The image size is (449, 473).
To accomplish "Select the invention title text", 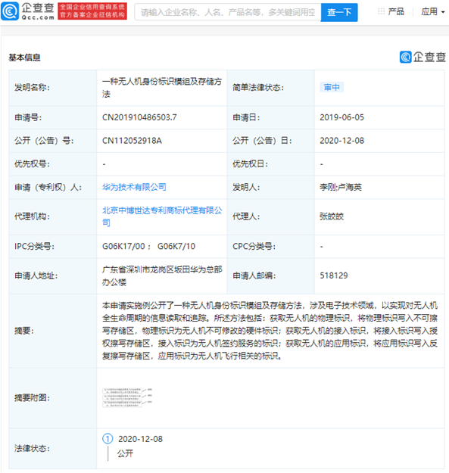I will pyautogui.click(x=162, y=88).
